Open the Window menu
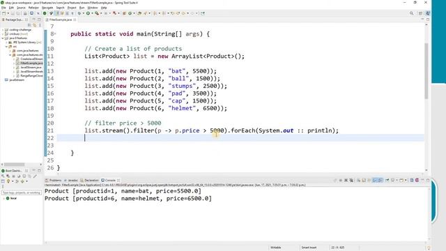The width and height of the screenshot is (446, 251). click(x=93, y=8)
